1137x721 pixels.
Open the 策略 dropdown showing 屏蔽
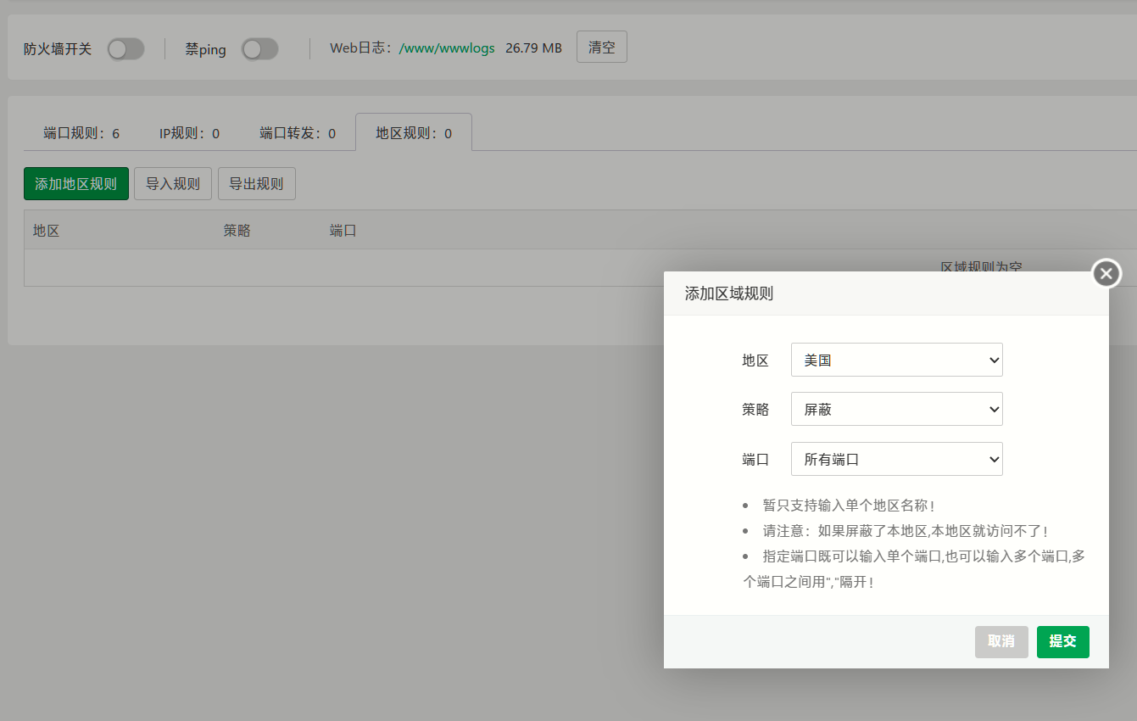pyautogui.click(x=897, y=409)
